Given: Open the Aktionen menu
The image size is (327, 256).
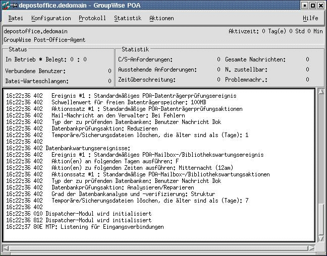Looking at the screenshot, I should [161, 18].
